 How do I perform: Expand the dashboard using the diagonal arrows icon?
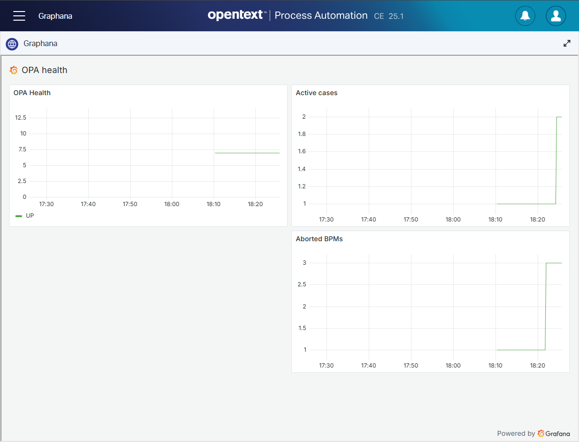click(567, 43)
